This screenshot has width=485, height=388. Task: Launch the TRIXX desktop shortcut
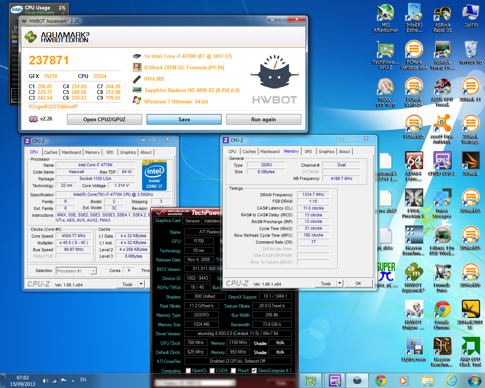[386, 92]
